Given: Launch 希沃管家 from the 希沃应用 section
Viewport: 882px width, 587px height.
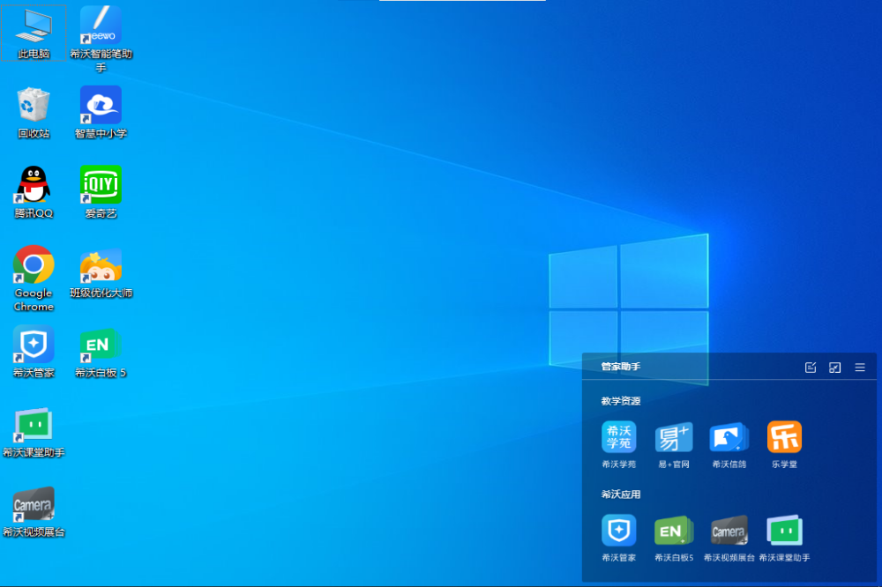Looking at the screenshot, I should pyautogui.click(x=619, y=538).
